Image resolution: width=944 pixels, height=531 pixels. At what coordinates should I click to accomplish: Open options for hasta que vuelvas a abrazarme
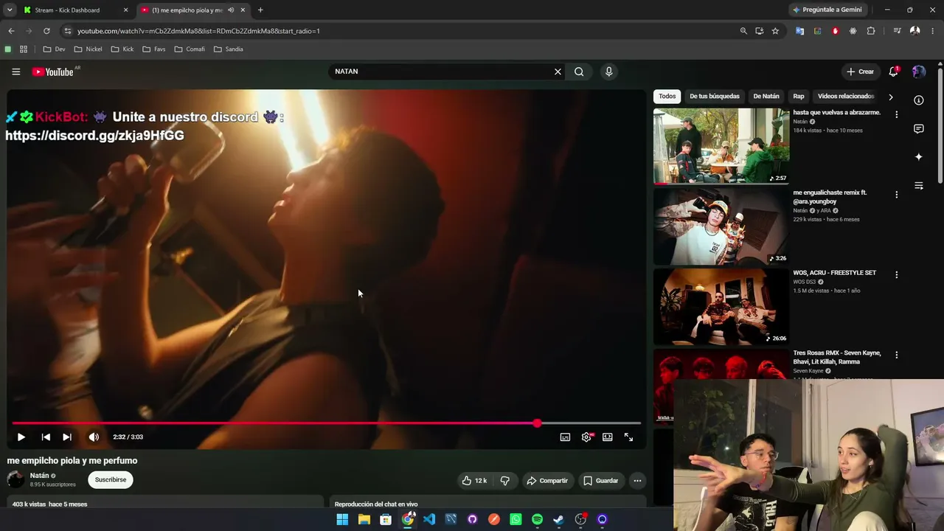[x=896, y=114]
